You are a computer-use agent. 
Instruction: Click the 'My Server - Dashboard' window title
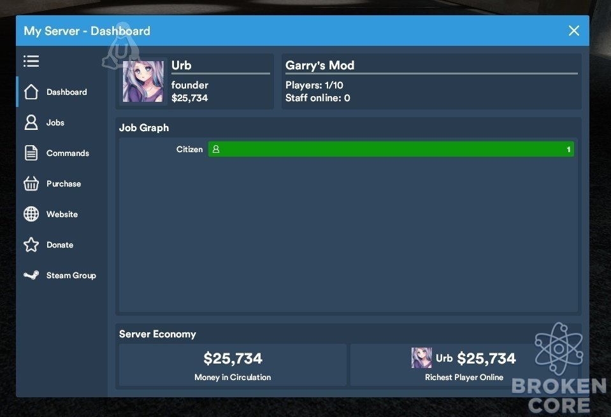coord(87,31)
